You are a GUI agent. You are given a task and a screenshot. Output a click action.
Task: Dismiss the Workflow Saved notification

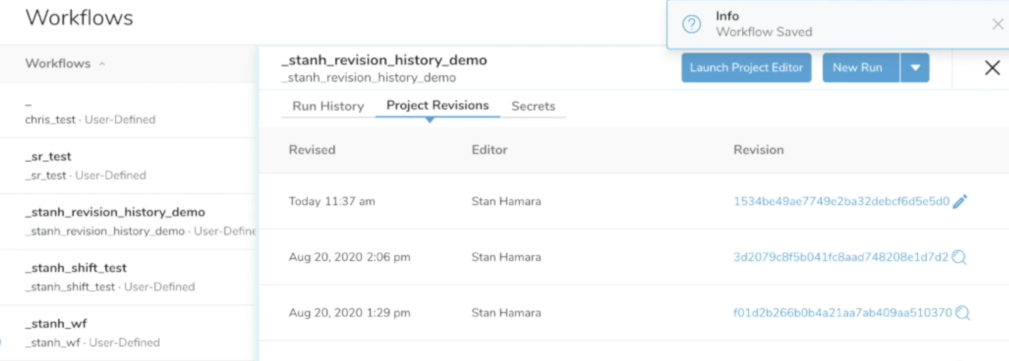click(x=997, y=24)
